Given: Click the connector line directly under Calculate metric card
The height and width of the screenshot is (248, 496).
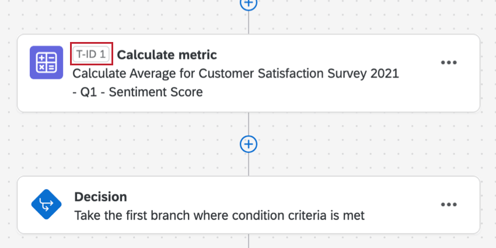Looking at the screenshot, I should point(249,121).
